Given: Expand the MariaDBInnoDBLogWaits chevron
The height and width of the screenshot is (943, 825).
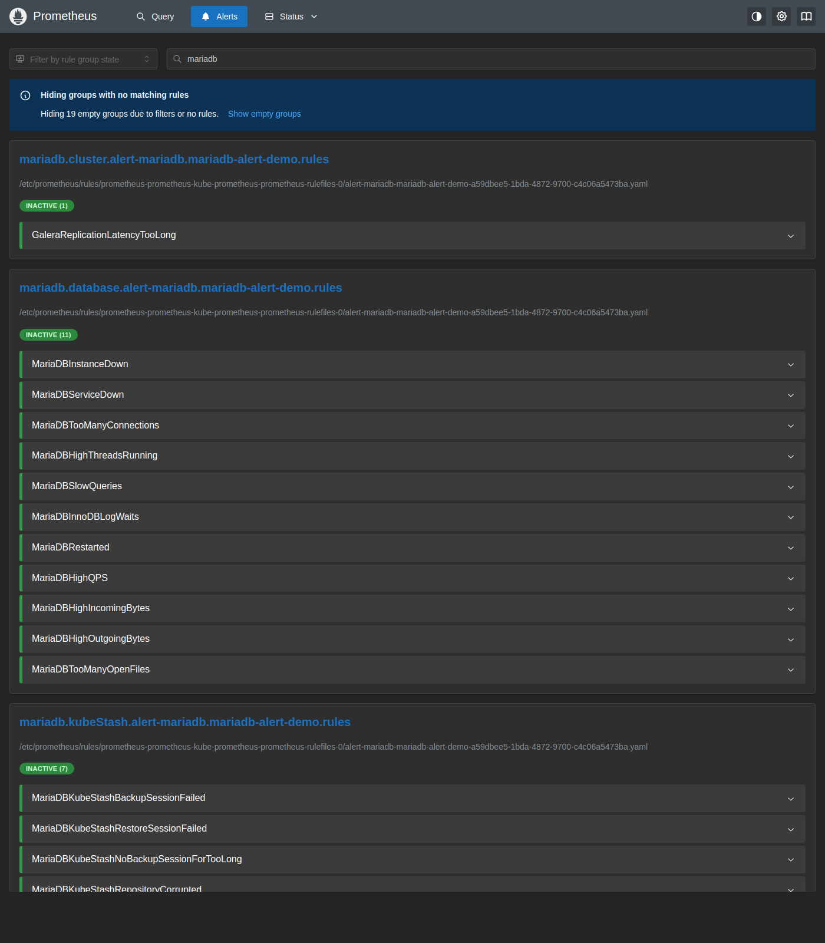Looking at the screenshot, I should coord(791,517).
